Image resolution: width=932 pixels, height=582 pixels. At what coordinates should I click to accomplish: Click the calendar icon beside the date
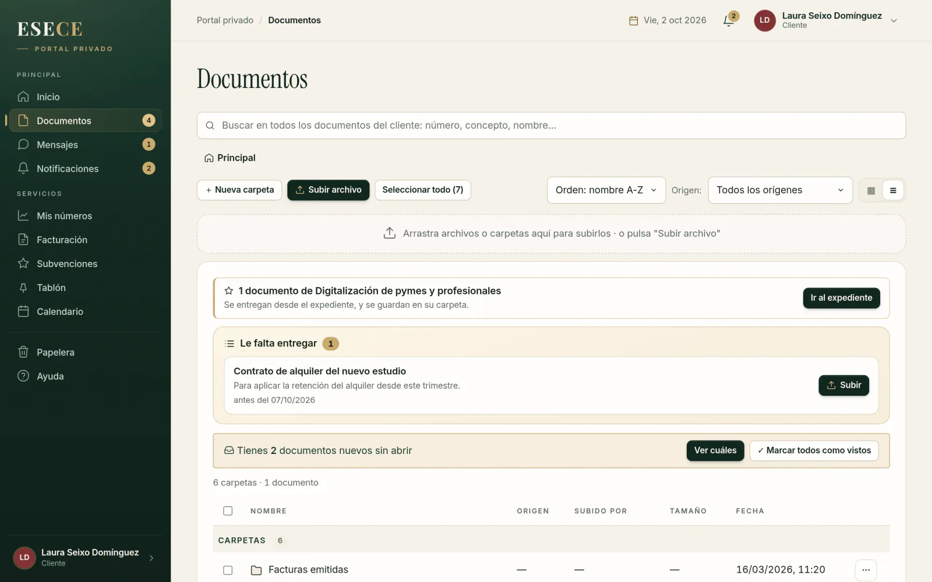[x=634, y=20]
